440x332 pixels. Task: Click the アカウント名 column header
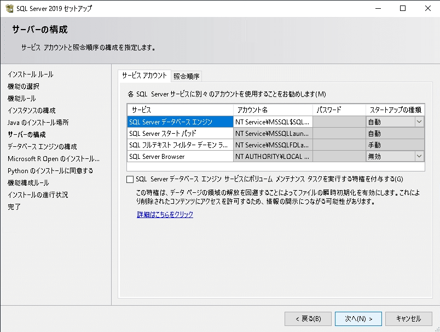273,110
